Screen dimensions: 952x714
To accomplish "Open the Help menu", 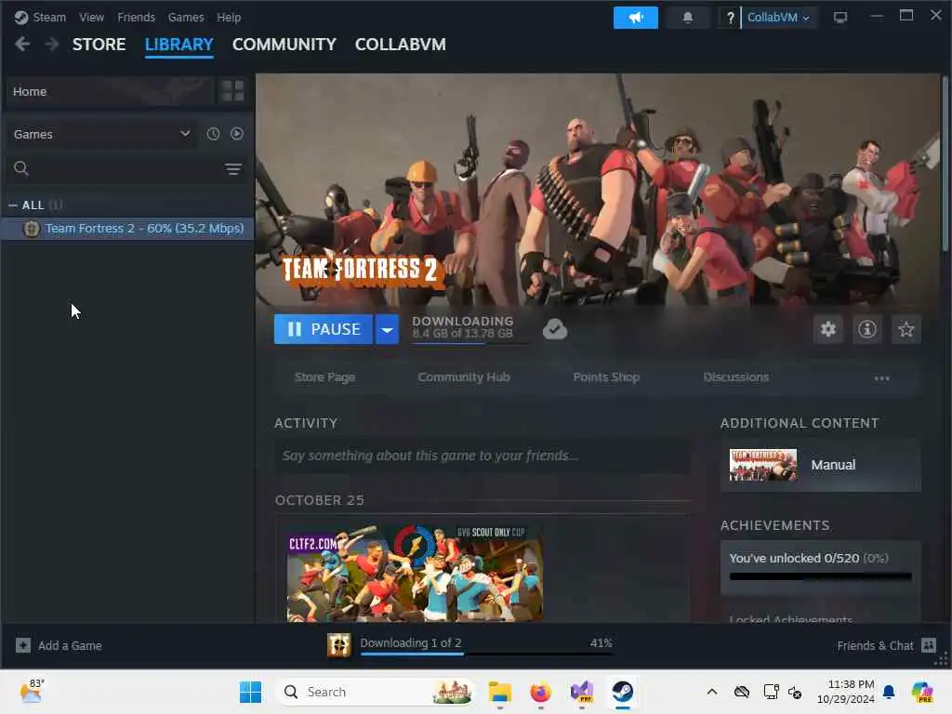I will click(x=229, y=17).
